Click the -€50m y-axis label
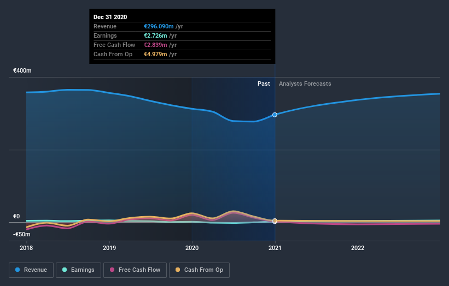Screen dimensions: 449x286 (22, 234)
